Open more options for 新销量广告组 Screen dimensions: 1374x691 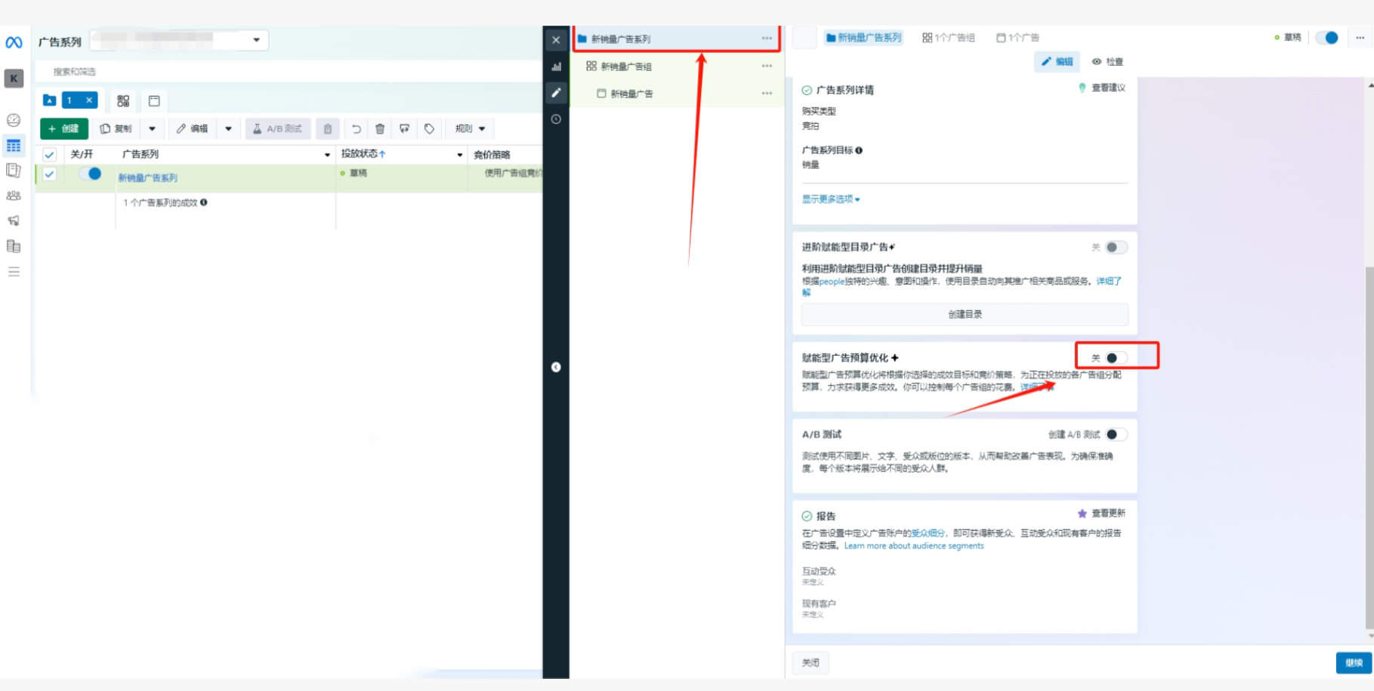coord(767,66)
